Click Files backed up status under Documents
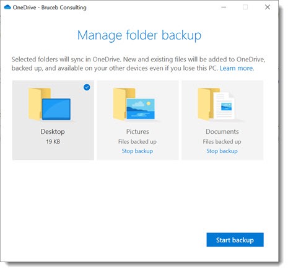The height and width of the screenshot is (272, 288). pyautogui.click(x=222, y=141)
